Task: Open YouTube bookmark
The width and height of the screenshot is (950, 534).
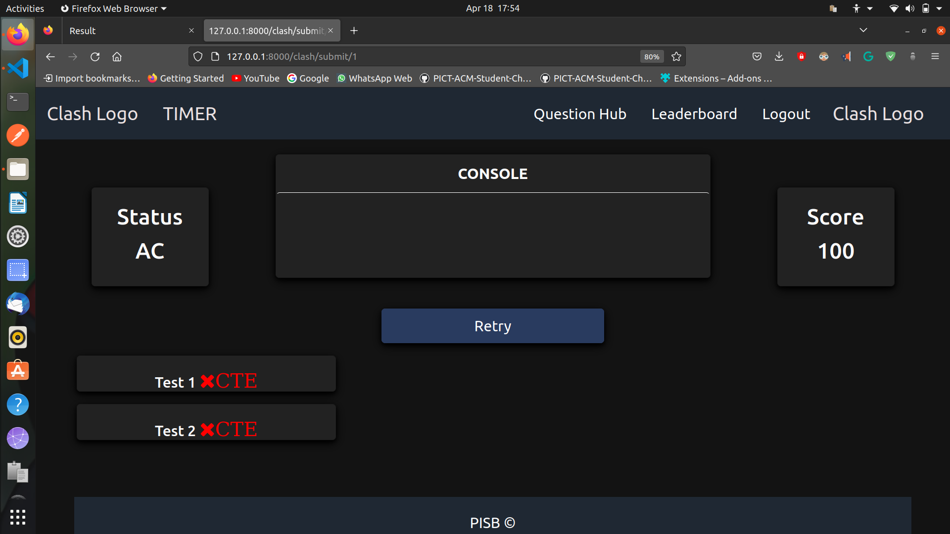Action: [256, 78]
